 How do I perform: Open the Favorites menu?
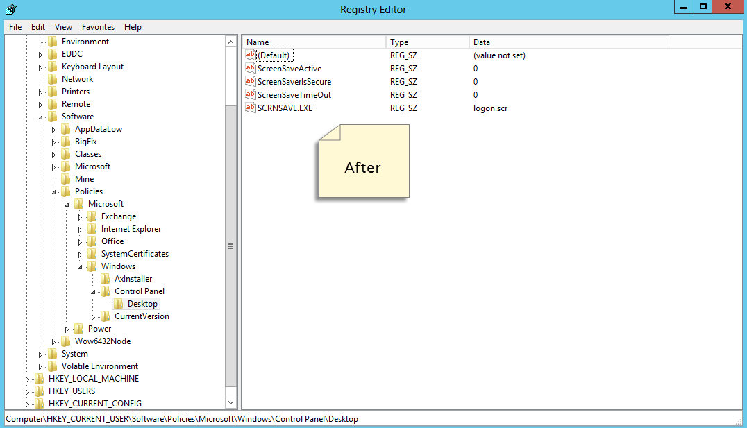pos(98,26)
